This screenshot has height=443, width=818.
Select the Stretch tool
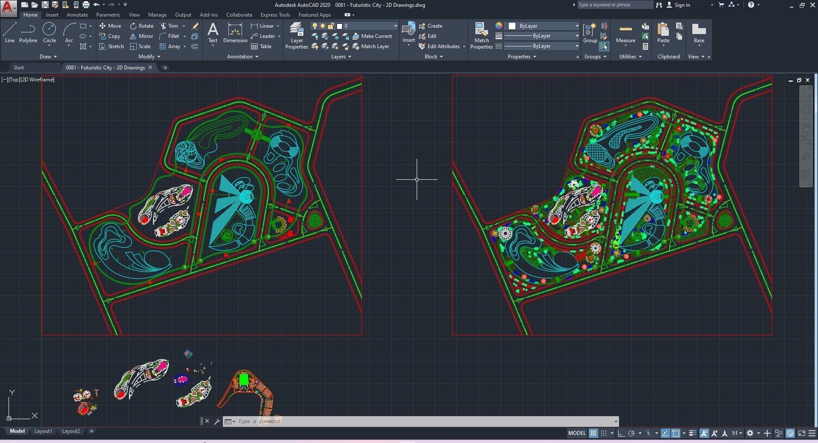pos(112,46)
